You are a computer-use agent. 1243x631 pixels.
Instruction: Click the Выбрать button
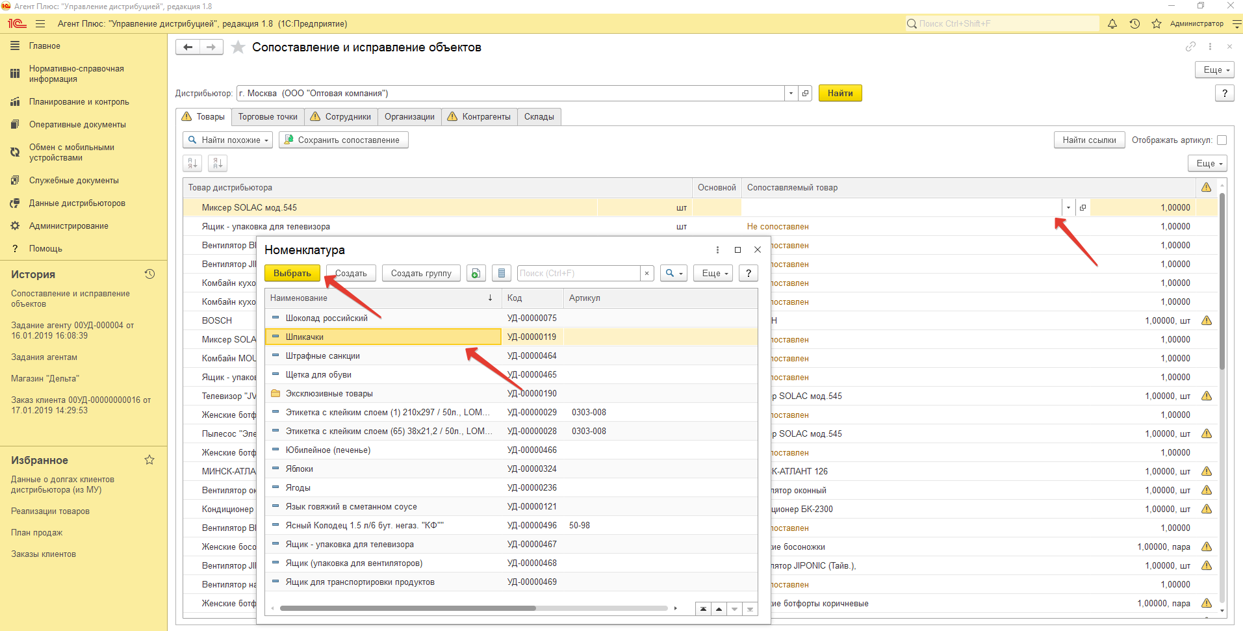[x=292, y=273]
